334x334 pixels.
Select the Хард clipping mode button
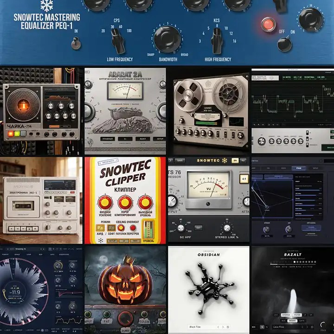point(100,228)
